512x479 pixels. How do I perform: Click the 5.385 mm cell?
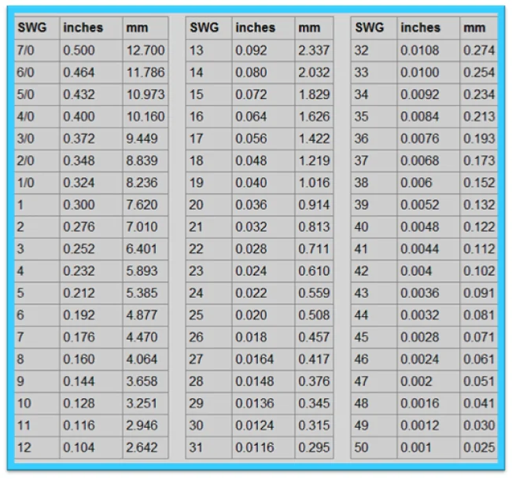pyautogui.click(x=145, y=293)
